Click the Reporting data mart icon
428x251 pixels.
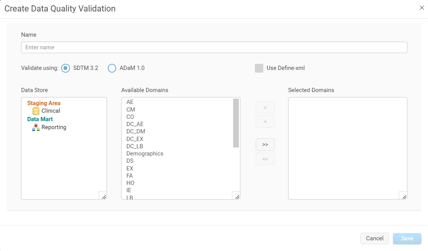[x=36, y=127]
